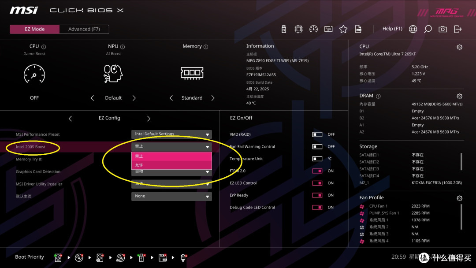Select first hard disk boot device icon
Viewport: 476px width, 268px height.
click(x=58, y=257)
